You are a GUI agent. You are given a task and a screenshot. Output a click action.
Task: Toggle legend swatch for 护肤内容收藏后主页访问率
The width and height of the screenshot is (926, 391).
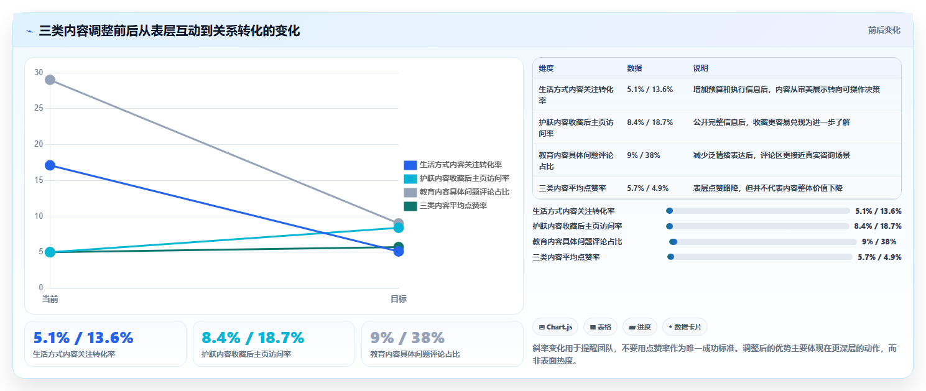pyautogui.click(x=410, y=178)
